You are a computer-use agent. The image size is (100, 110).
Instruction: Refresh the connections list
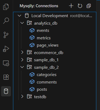click(x=80, y=6)
